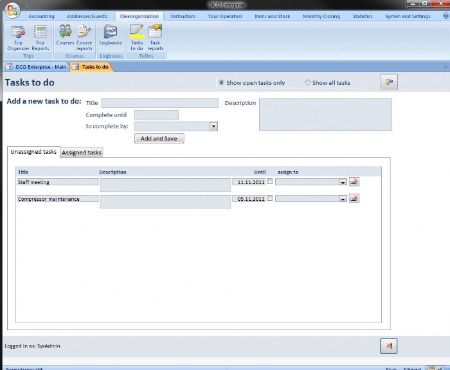This screenshot has width=450, height=370.
Task: Click the Office orb application button
Action: click(12, 11)
